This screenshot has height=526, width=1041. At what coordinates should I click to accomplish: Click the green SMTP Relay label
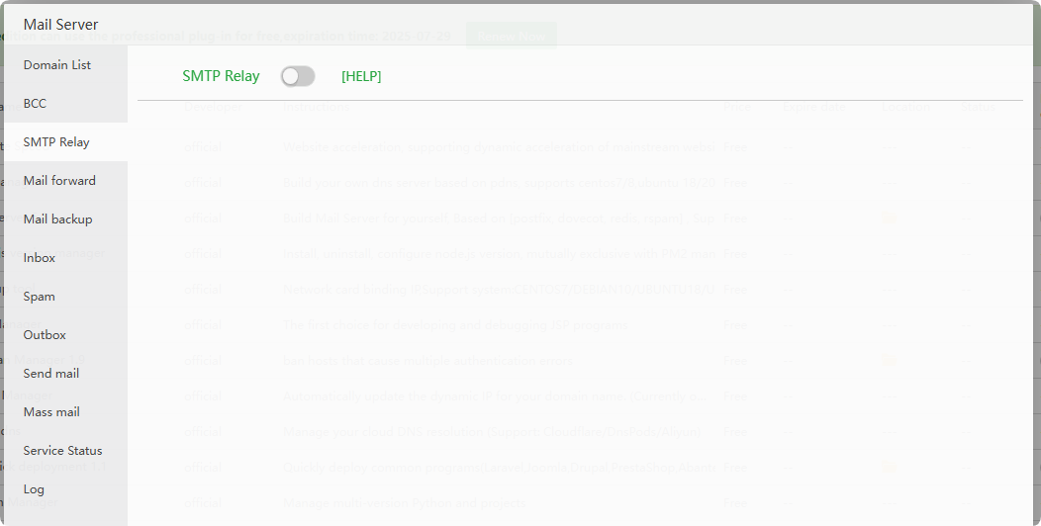[221, 76]
